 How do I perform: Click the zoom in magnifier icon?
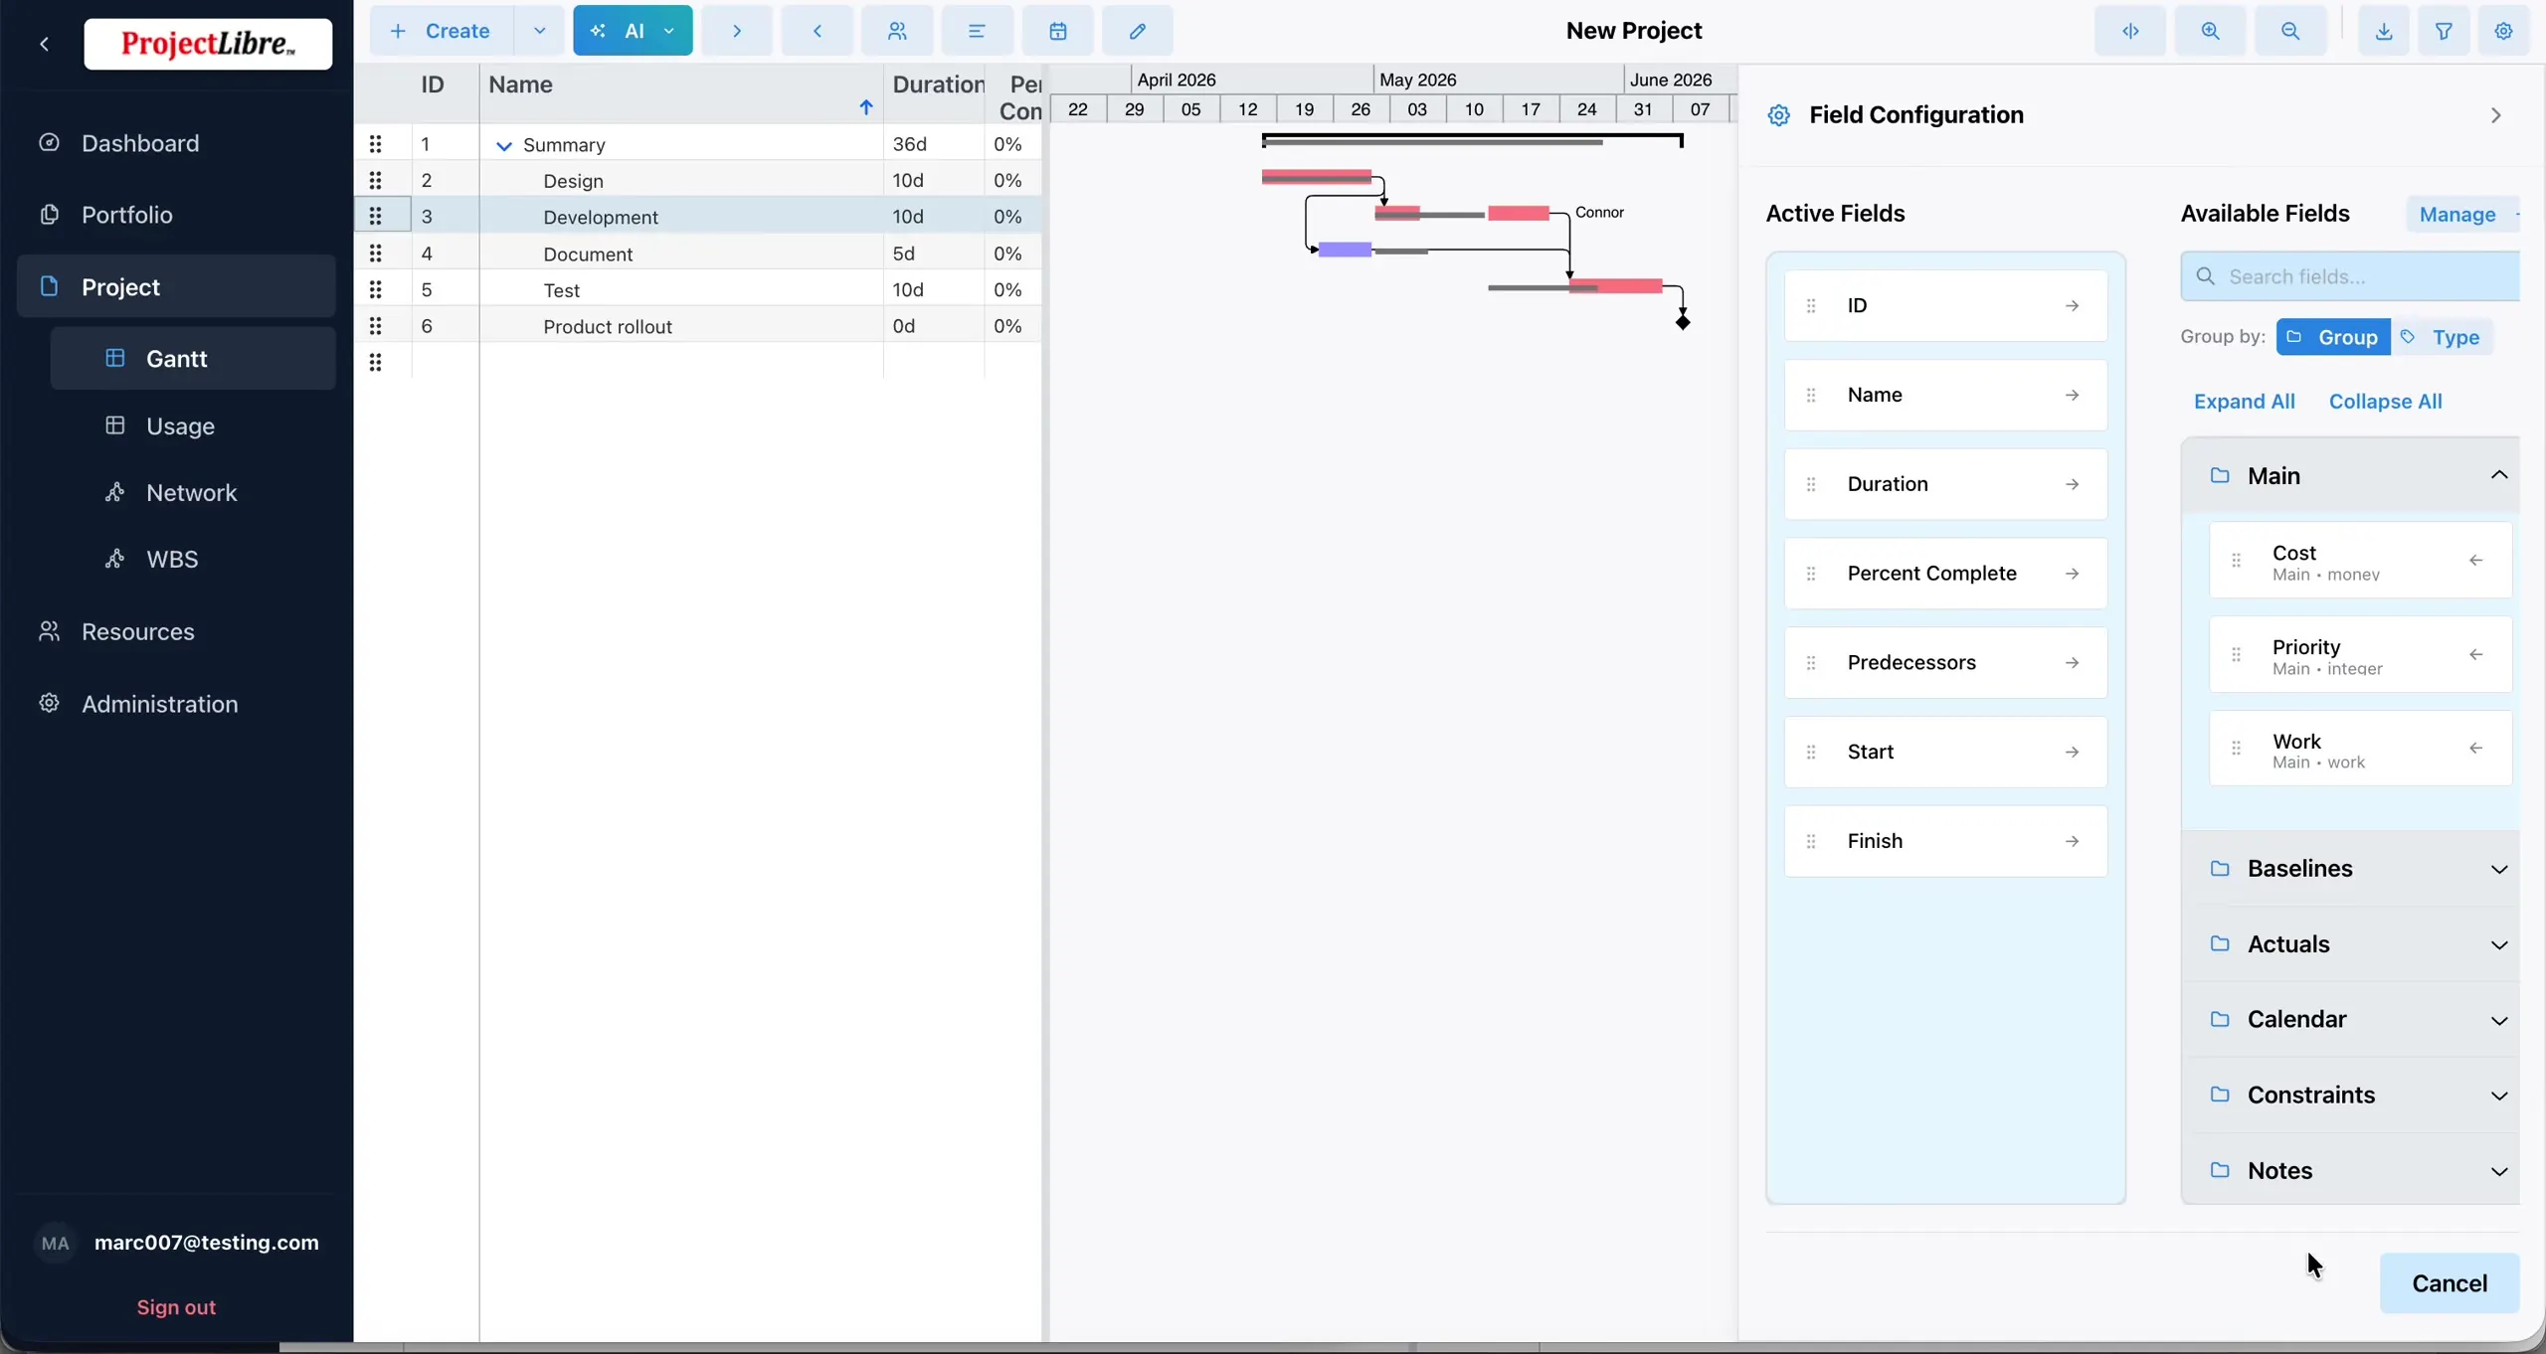pos(2210,31)
